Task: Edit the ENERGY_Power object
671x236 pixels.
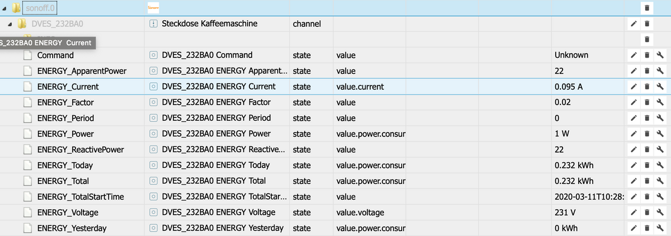Action: coord(634,134)
